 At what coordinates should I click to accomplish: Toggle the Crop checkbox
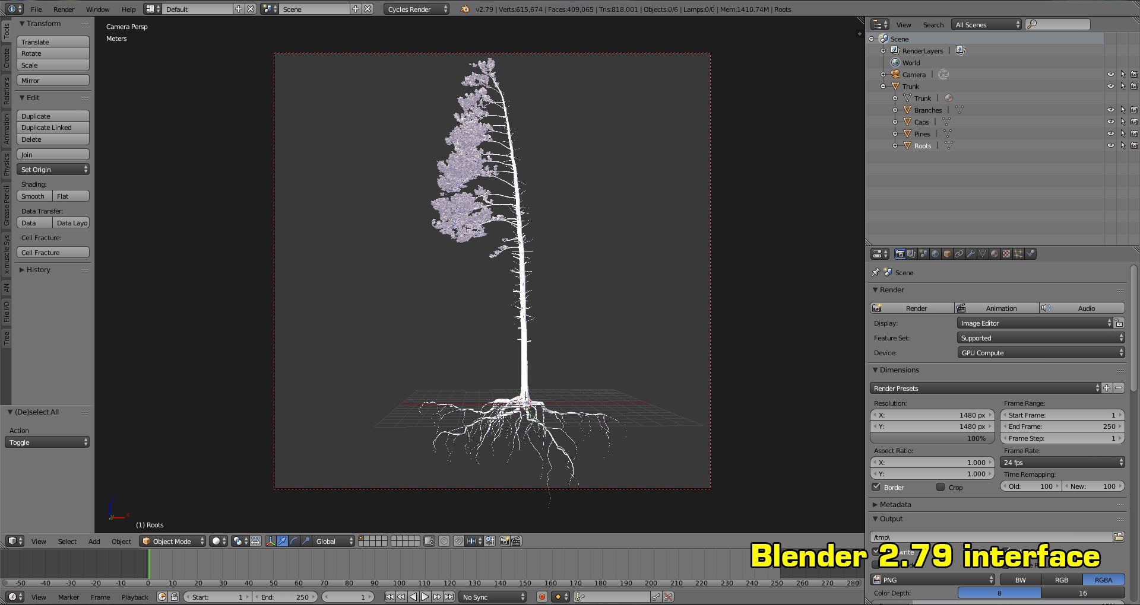pyautogui.click(x=940, y=487)
